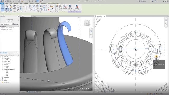Expand the Groups tree node
The height and width of the screenshot is (95, 169).
1,80
